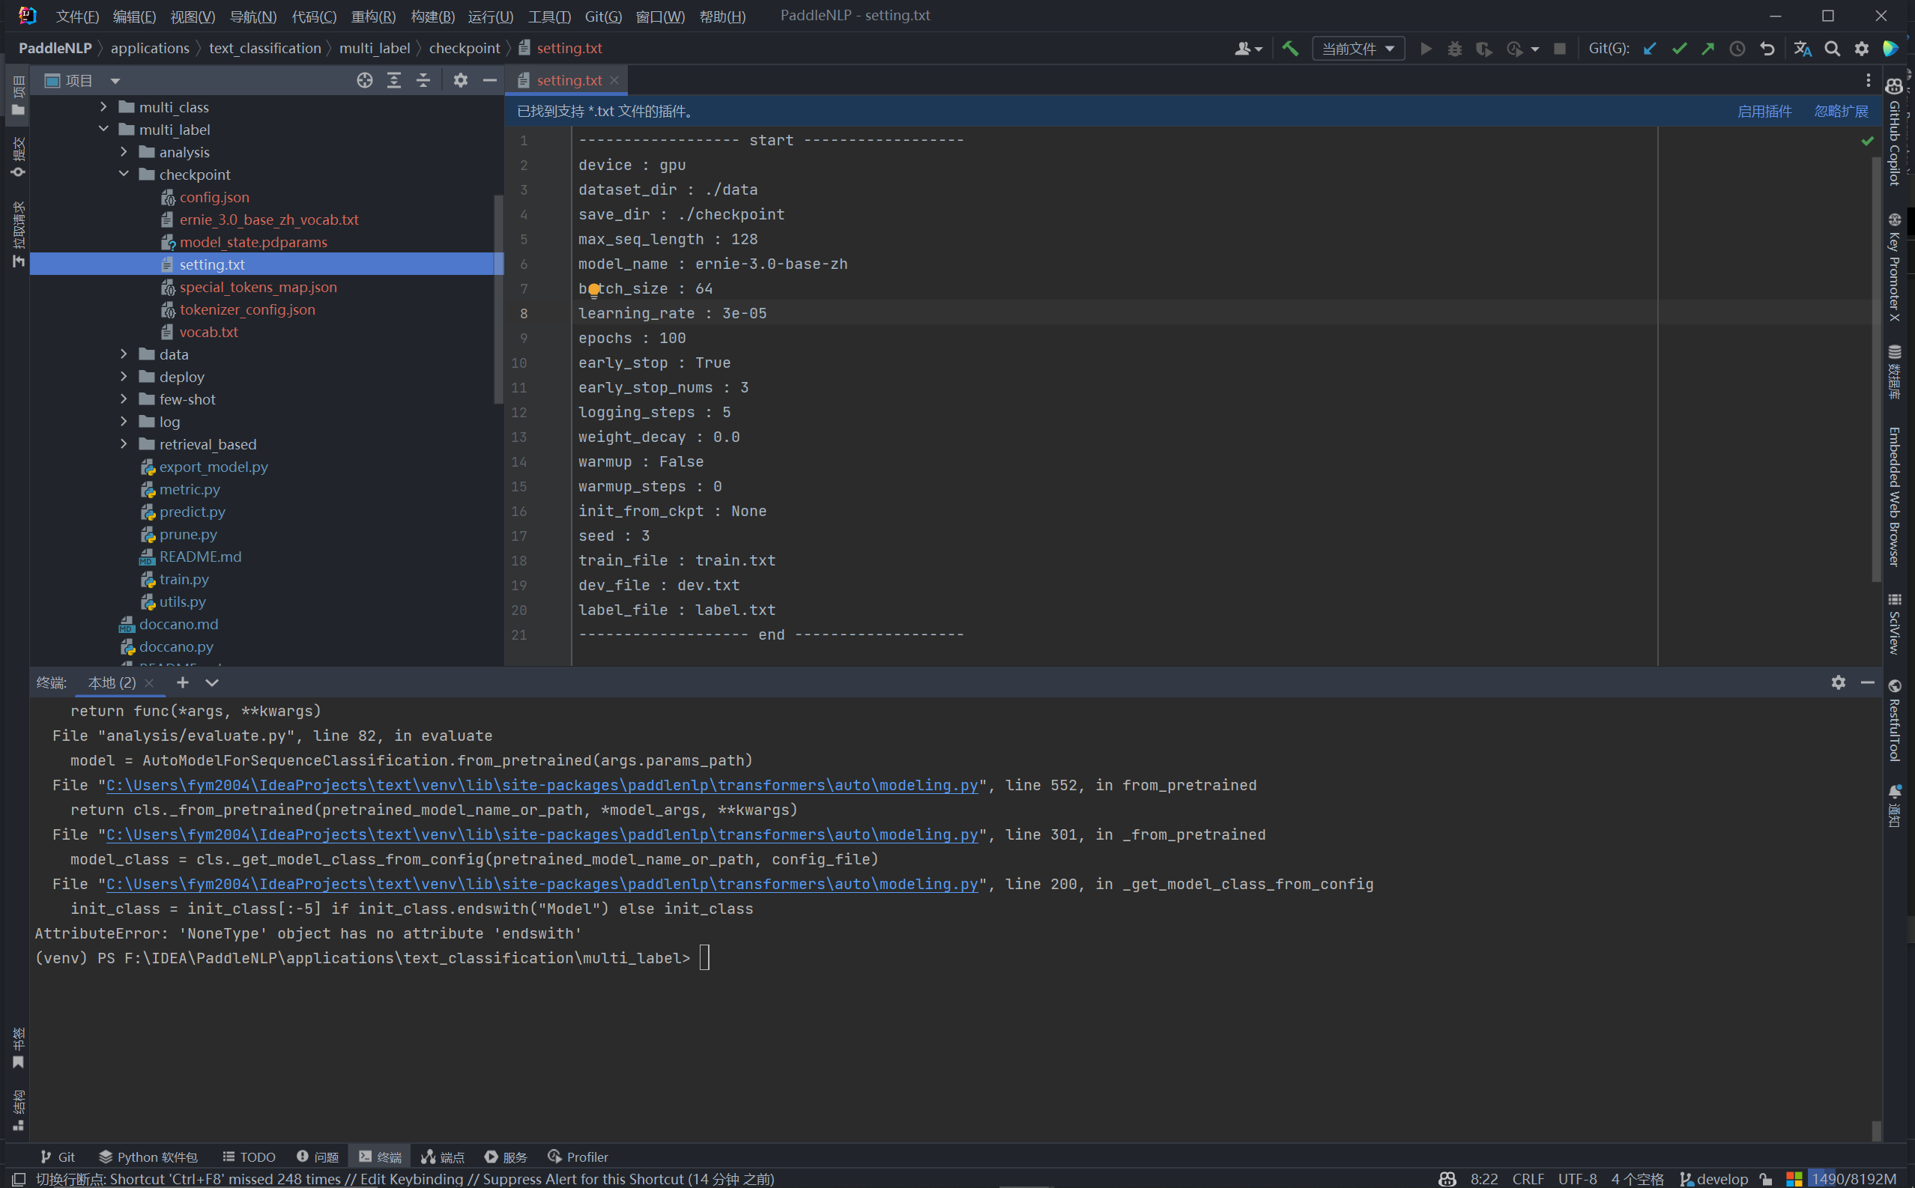Start debugging with the bug icon
Screen dimensions: 1915x1188
pyautogui.click(x=1454, y=49)
